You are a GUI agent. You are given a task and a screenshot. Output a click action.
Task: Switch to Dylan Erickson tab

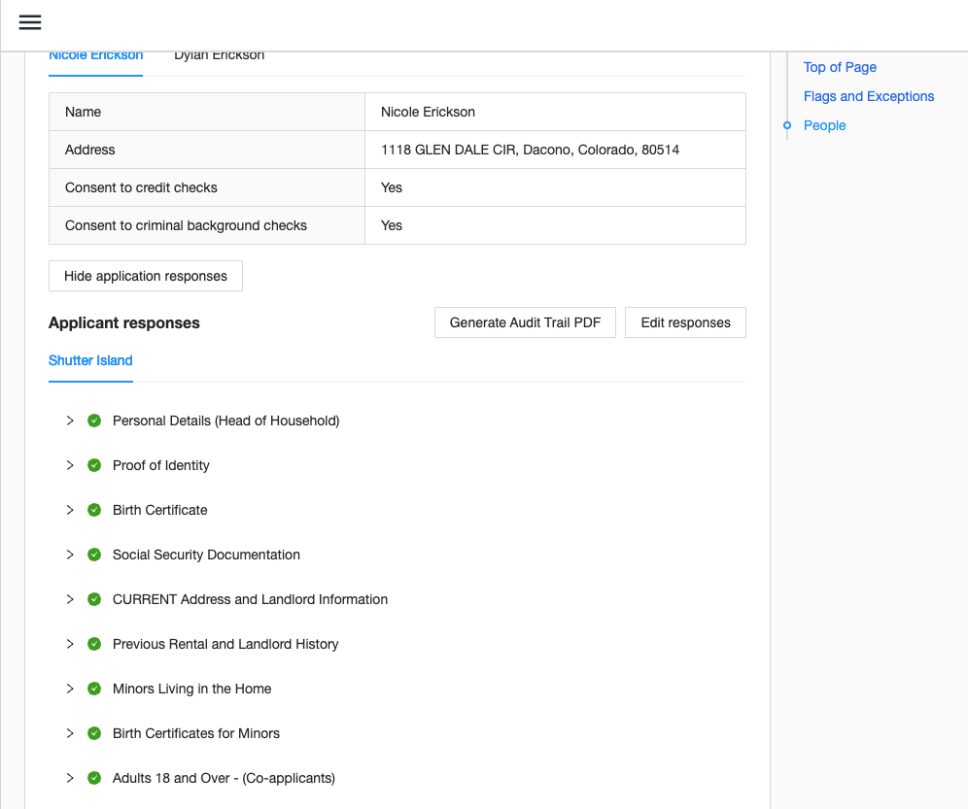pyautogui.click(x=219, y=58)
